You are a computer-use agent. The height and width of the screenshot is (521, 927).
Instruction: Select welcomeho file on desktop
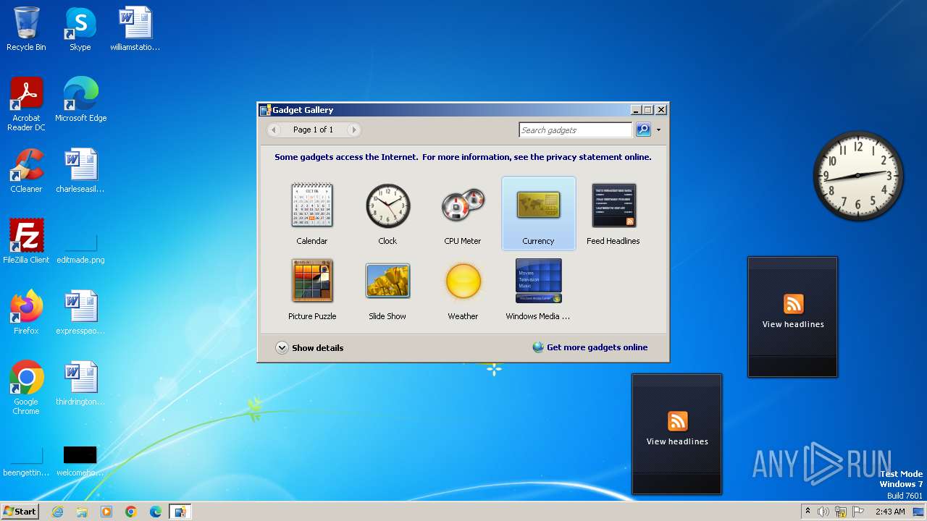tap(80, 460)
